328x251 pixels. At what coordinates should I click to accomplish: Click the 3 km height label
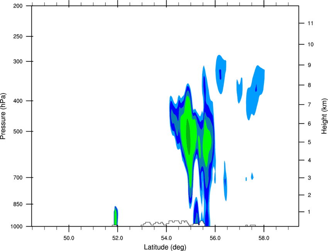[x=309, y=178]
